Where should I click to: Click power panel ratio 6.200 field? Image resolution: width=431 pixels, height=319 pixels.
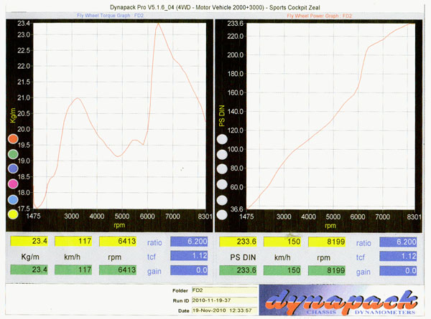(398, 242)
